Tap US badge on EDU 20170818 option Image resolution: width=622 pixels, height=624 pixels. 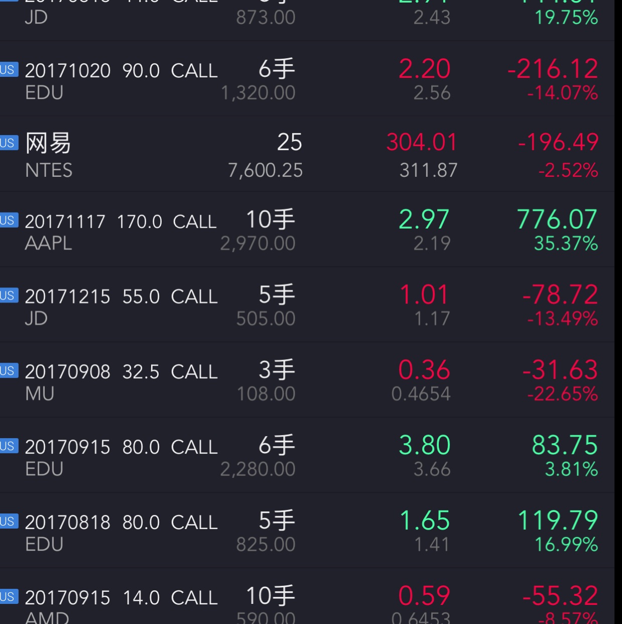pos(8,521)
